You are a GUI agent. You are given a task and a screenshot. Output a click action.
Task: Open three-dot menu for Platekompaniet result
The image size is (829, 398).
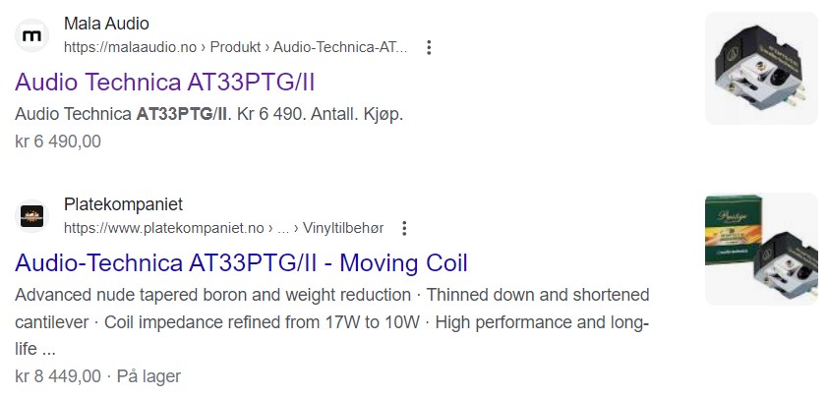[403, 228]
